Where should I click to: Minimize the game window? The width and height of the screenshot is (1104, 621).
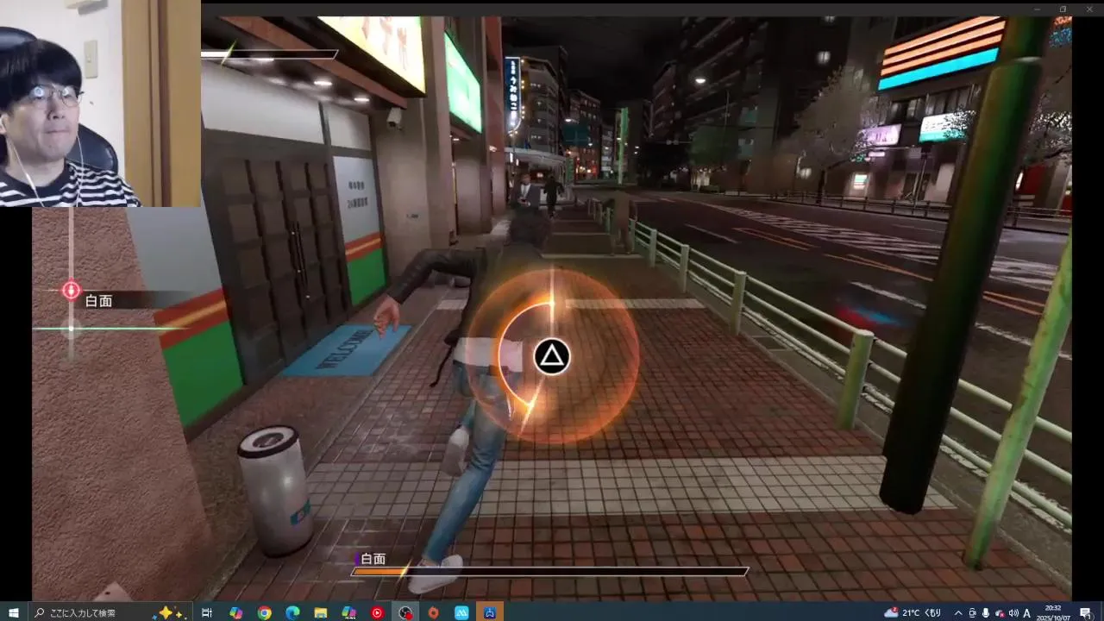tap(1038, 9)
